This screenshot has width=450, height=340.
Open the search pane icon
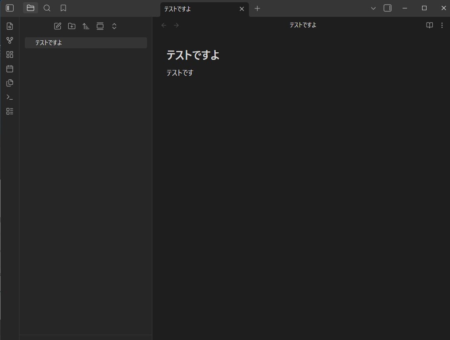coord(47,8)
